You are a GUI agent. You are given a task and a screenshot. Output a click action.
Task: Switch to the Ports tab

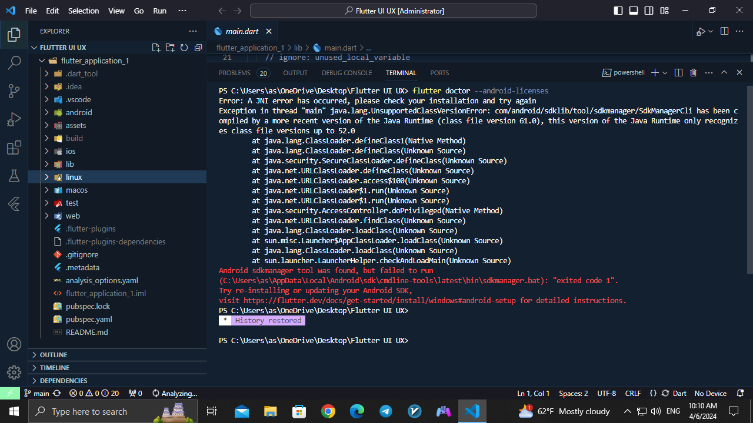(439, 73)
